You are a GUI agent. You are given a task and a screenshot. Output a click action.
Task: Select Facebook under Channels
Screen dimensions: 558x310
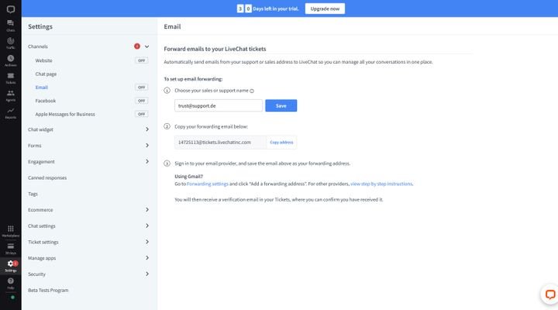tap(46, 101)
